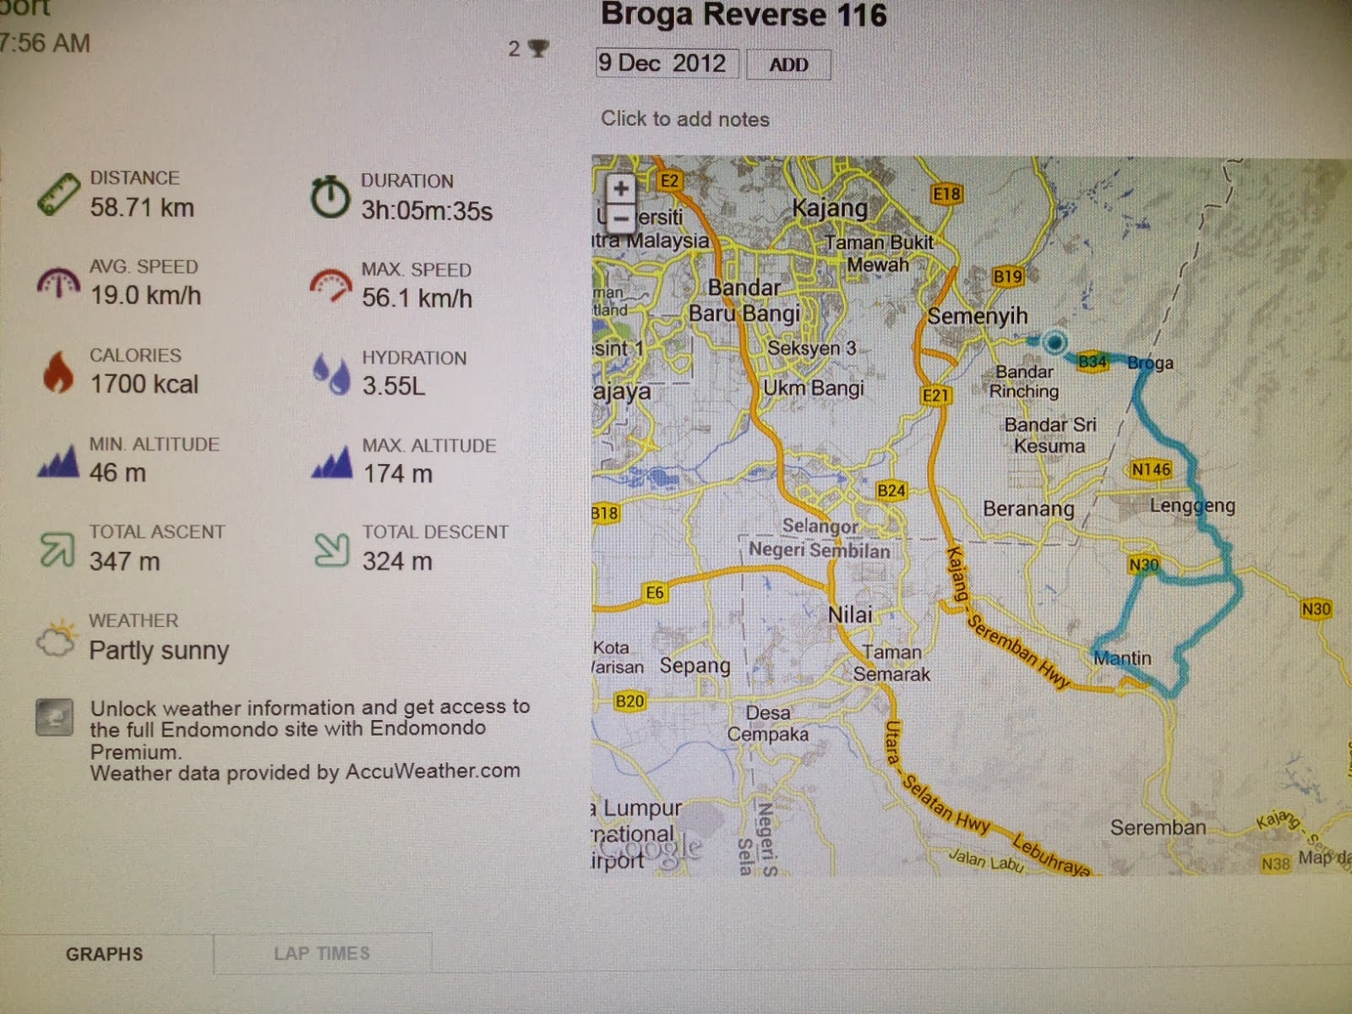
Task: Click the 9 Dec 2012 date field
Action: tap(667, 63)
